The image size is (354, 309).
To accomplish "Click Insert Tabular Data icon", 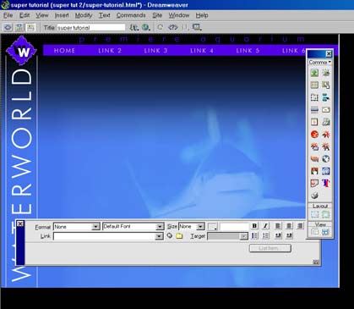I will [x=326, y=85].
